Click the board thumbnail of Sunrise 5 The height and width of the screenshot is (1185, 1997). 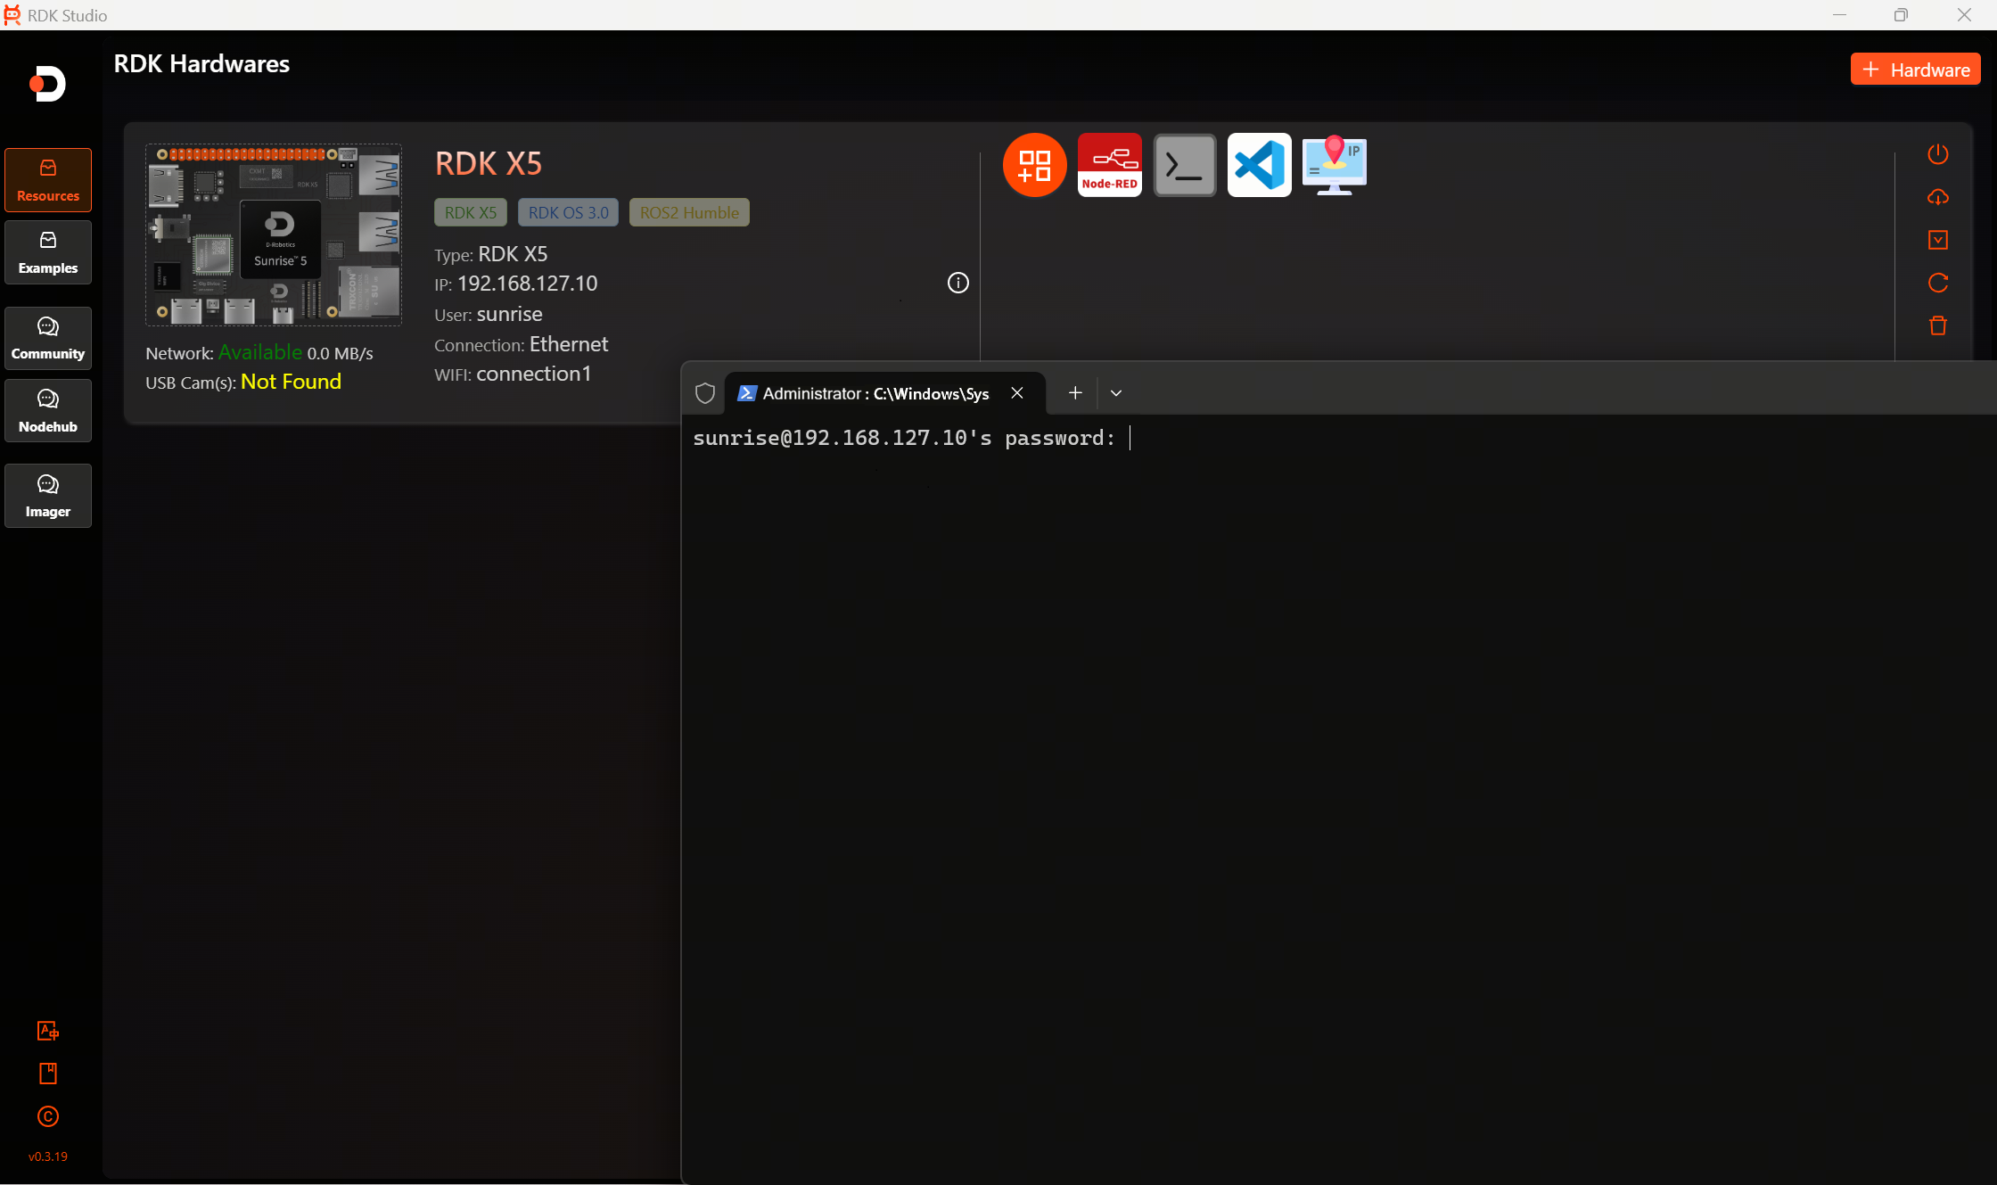[273, 235]
